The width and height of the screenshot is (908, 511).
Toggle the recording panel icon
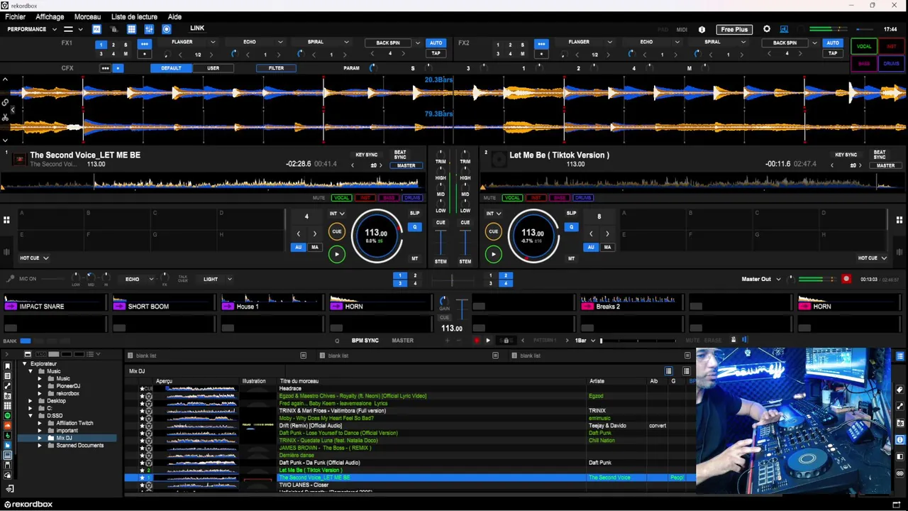(167, 29)
